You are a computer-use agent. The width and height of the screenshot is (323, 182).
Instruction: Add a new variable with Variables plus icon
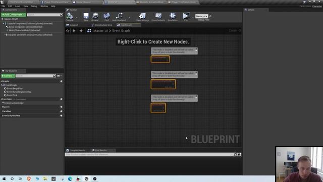(61, 111)
